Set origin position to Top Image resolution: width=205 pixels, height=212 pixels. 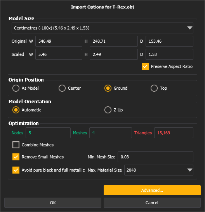[x=154, y=88]
